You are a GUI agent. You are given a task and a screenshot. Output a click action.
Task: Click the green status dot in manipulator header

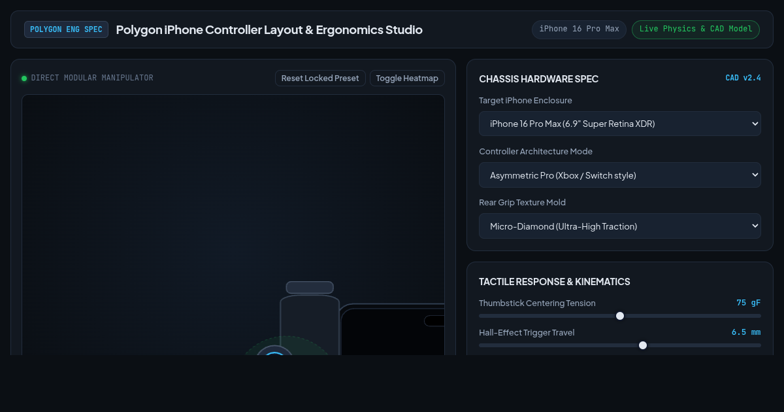[24, 78]
